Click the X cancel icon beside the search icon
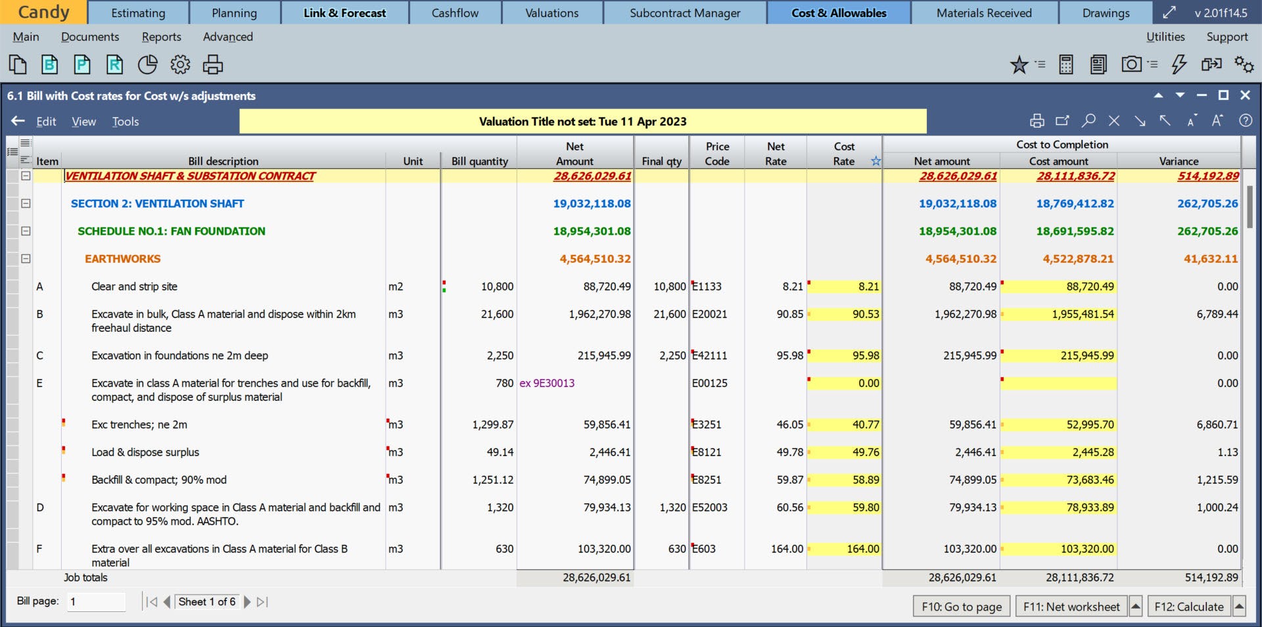Image resolution: width=1262 pixels, height=627 pixels. tap(1114, 121)
